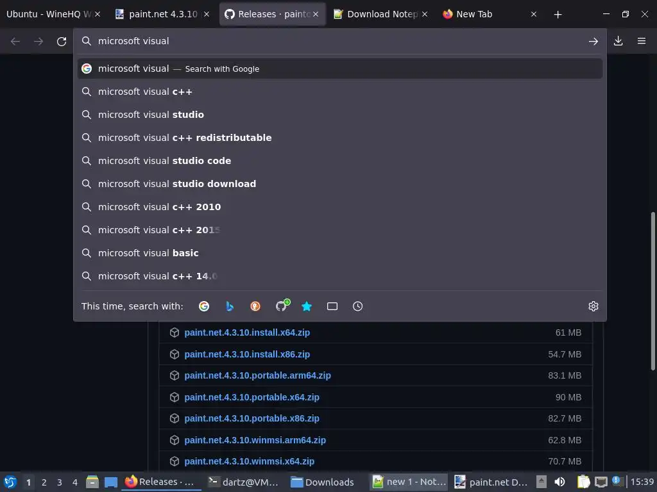The image size is (657, 492).
Task: Choose the 'microsoft visual studio' suggestion
Action: [x=340, y=115]
